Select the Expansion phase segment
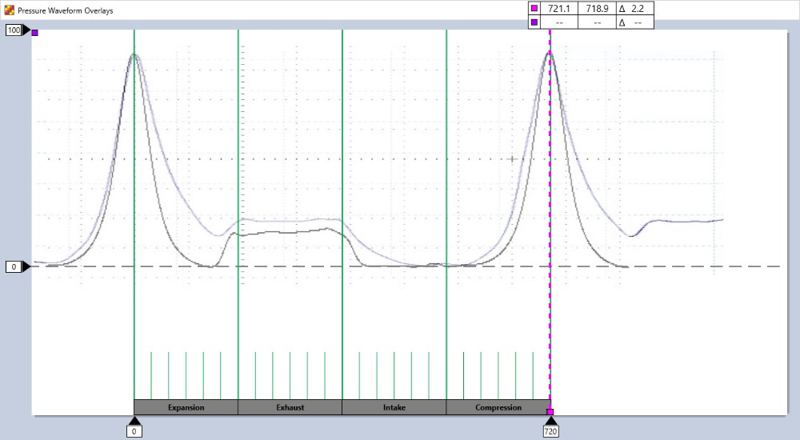The height and width of the screenshot is (440, 800). (x=186, y=407)
